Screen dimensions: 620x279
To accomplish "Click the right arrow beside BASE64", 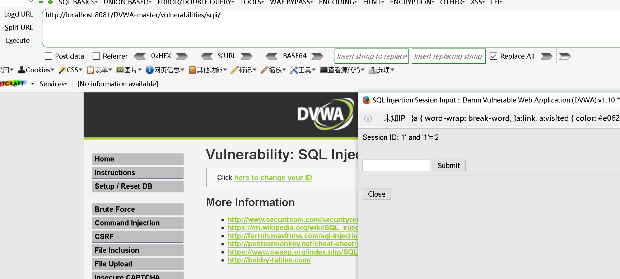I will [317, 56].
